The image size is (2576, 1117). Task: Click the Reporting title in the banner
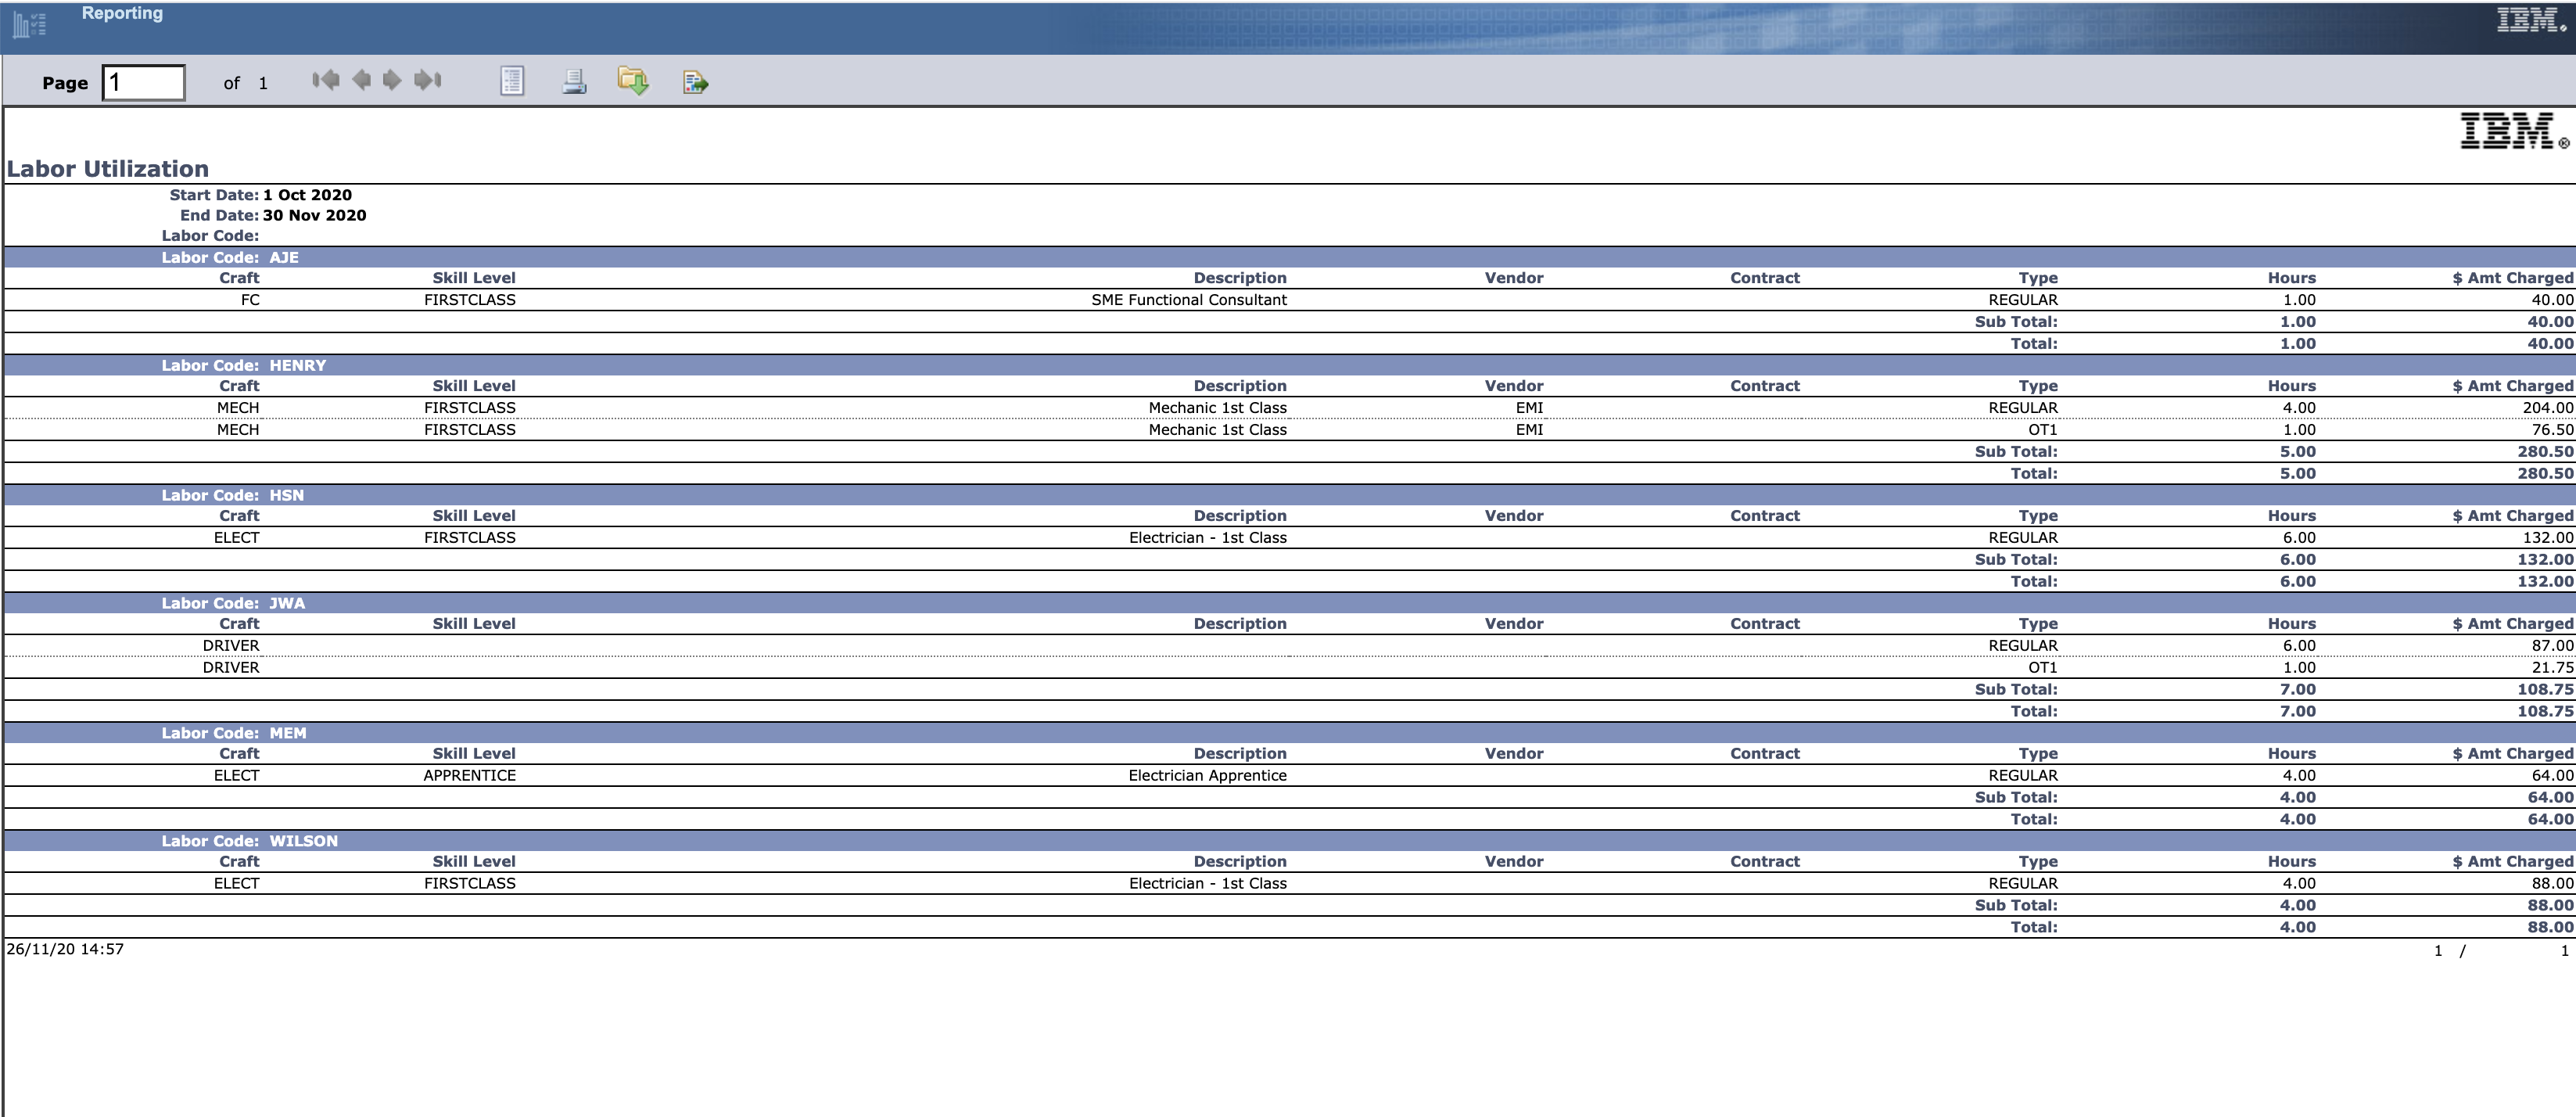pyautogui.click(x=122, y=13)
